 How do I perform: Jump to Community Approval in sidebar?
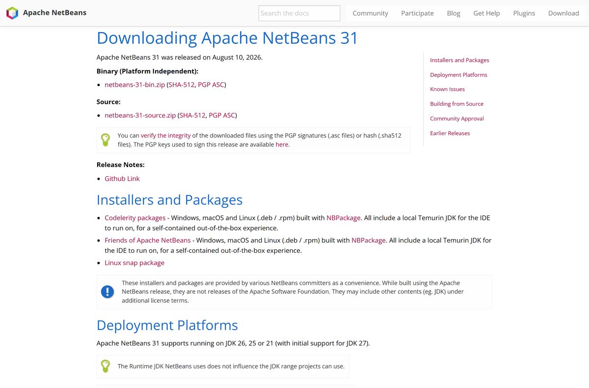point(457,119)
